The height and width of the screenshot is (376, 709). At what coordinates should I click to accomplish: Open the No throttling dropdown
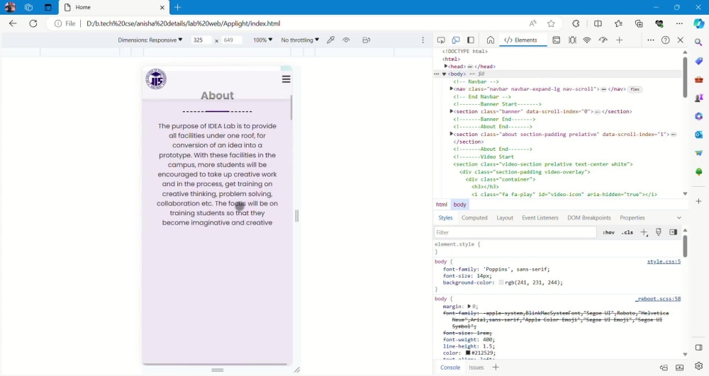[300, 40]
